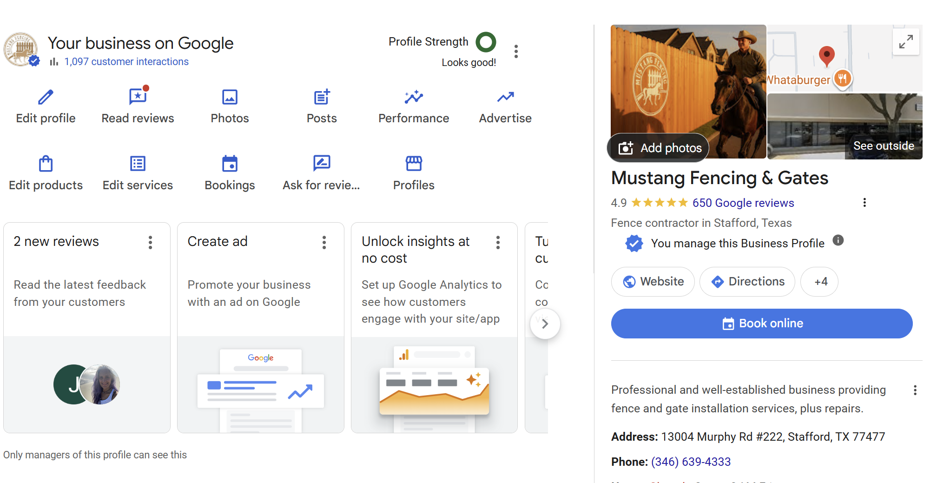
Task: Open Read reviews icon
Action: pos(138,96)
